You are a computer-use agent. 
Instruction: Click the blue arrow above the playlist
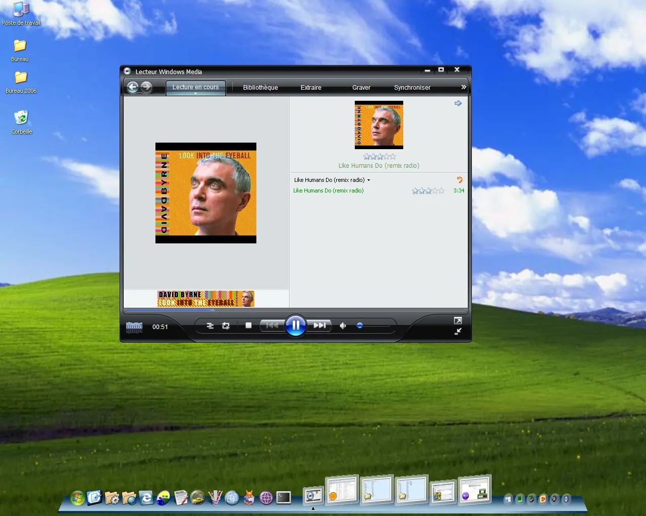coord(458,103)
